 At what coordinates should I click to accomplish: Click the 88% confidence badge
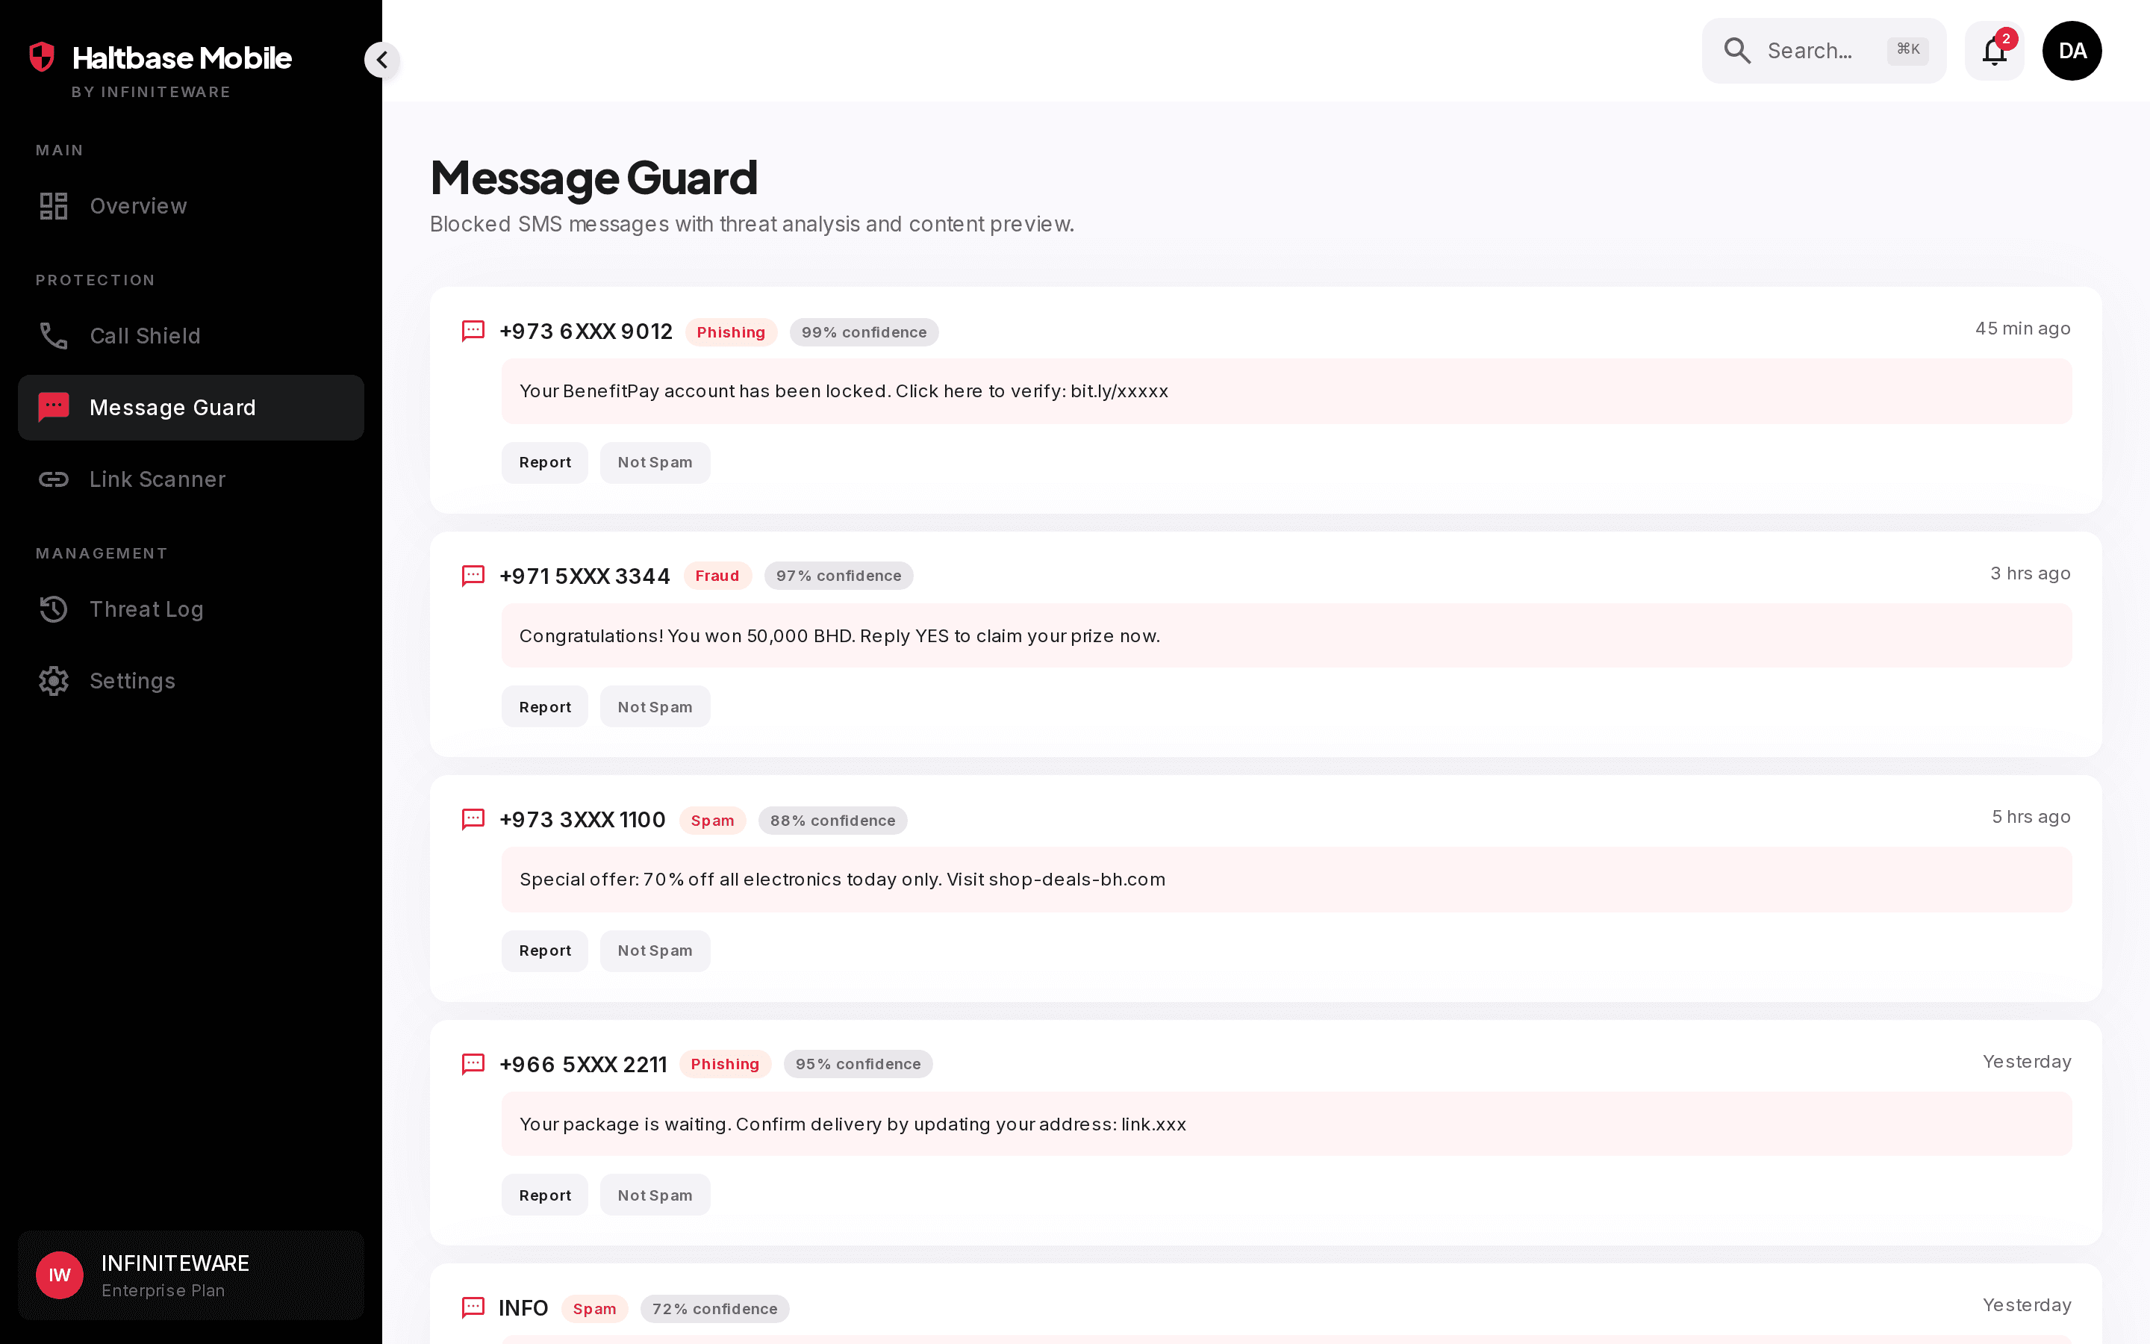point(832,821)
